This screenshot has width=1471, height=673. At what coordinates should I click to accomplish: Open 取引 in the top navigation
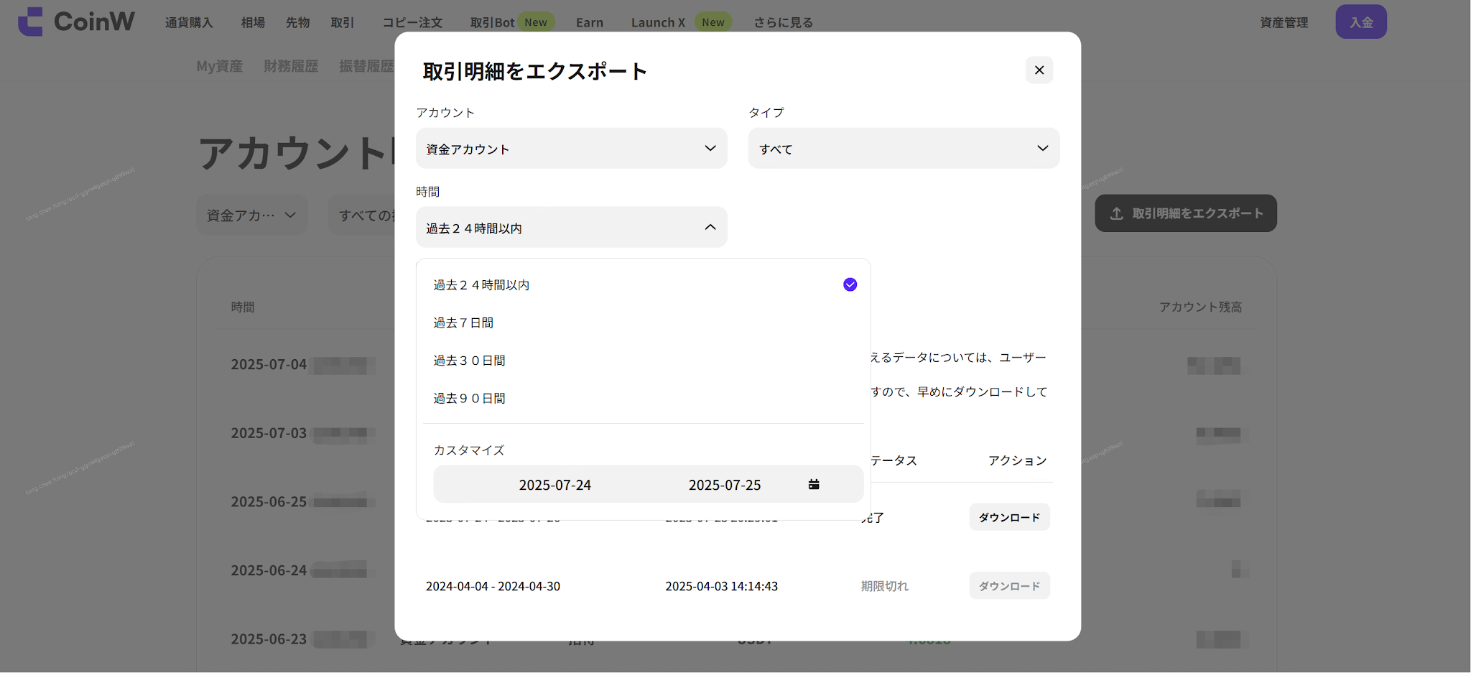pos(343,22)
